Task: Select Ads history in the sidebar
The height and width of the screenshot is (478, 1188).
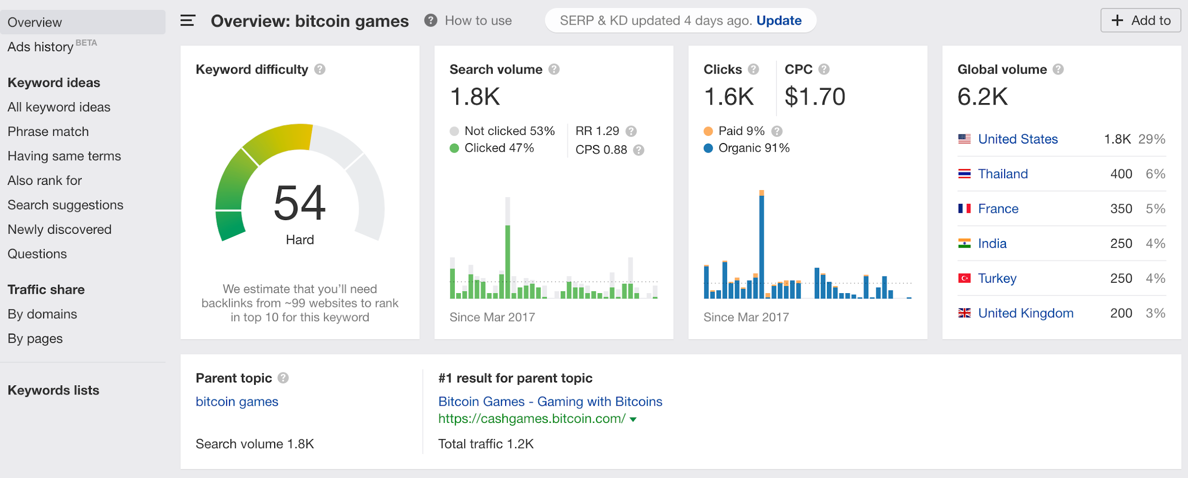Action: pyautogui.click(x=40, y=47)
